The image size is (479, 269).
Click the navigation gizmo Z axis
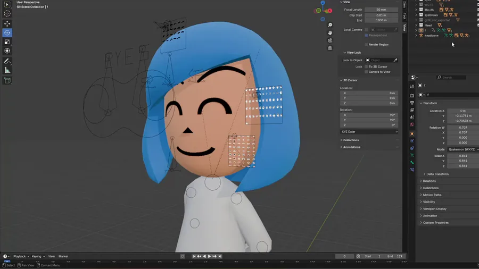click(x=323, y=3)
